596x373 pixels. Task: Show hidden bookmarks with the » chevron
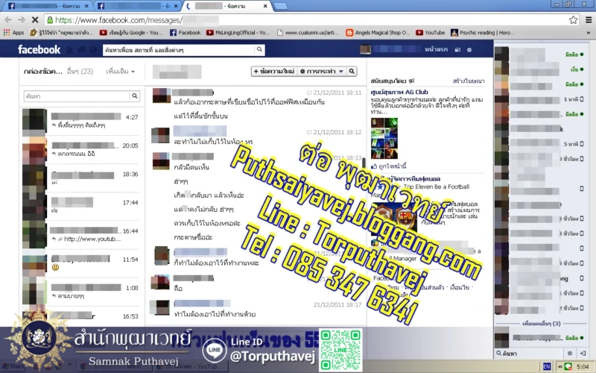pos(589,33)
